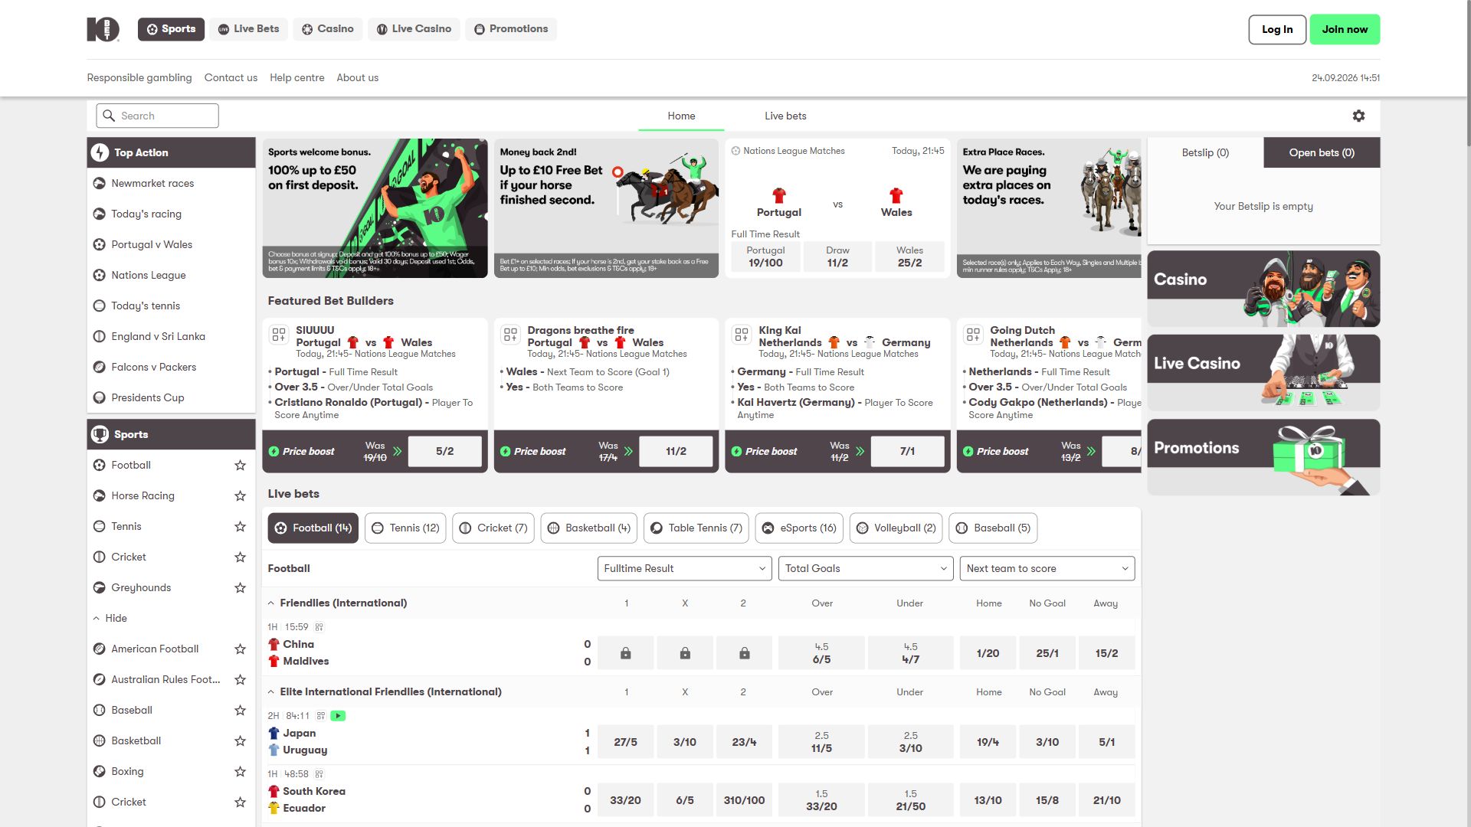Viewport: 1471px width, 827px height.
Task: Click the Log in button
Action: [1277, 29]
